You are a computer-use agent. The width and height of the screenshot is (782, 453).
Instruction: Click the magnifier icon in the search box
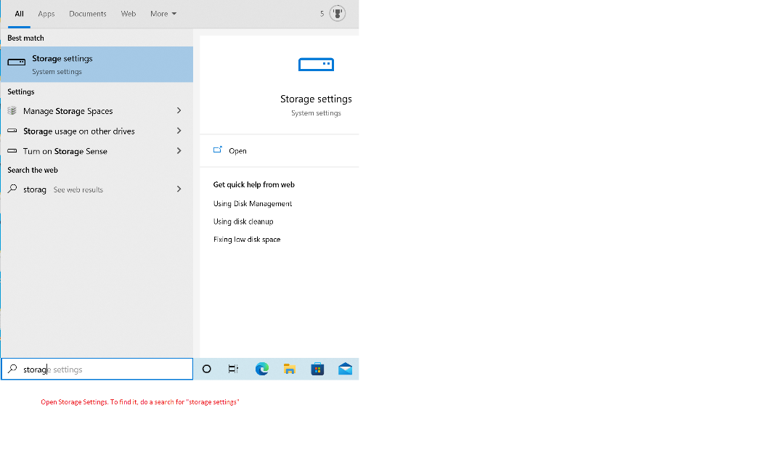[12, 370]
